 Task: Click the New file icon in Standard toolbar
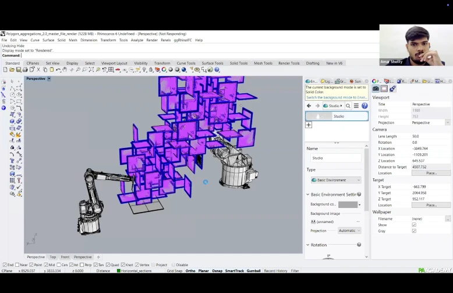click(x=3, y=70)
